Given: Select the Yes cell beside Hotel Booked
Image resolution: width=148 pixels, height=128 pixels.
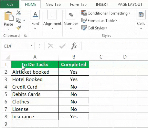Looking at the screenshot, I should point(74,80).
